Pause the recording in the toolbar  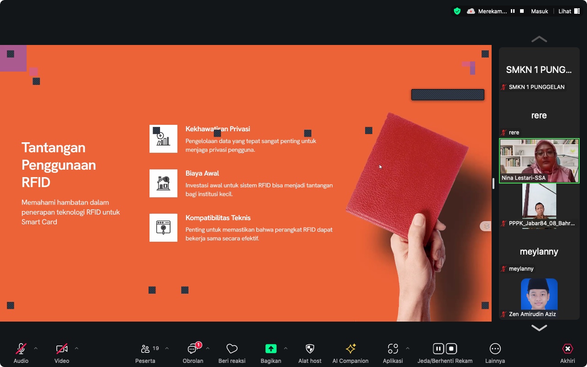coord(438,349)
